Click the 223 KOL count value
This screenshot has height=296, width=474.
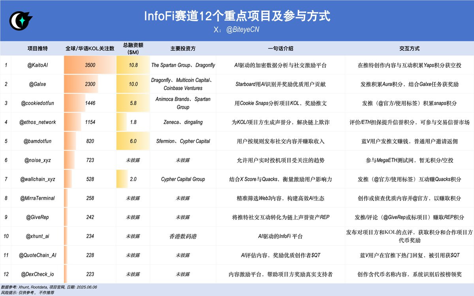pyautogui.click(x=90, y=274)
